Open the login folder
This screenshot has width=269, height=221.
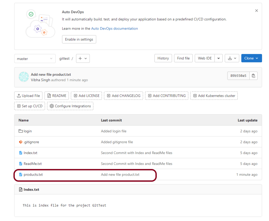pos(28,131)
